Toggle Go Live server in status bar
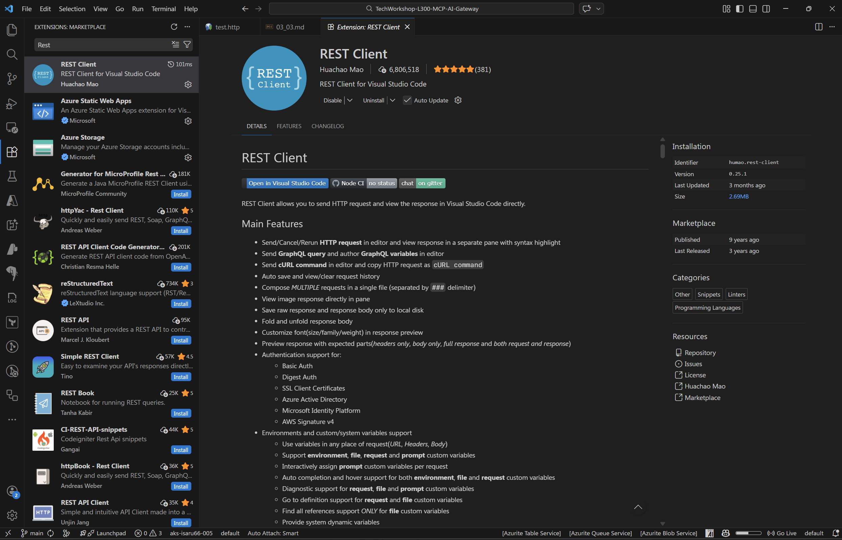 click(782, 533)
